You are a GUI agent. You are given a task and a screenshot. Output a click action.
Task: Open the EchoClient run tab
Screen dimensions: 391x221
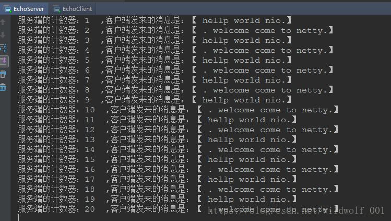click(x=73, y=9)
